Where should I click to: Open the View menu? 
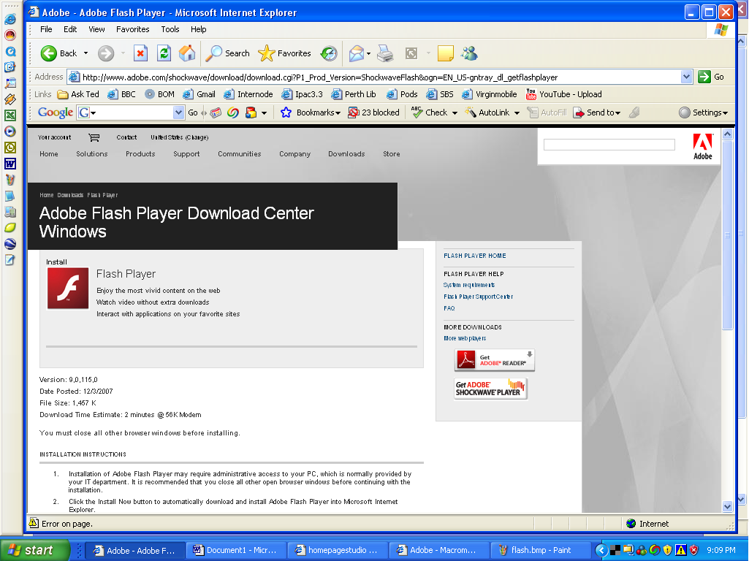tap(96, 29)
